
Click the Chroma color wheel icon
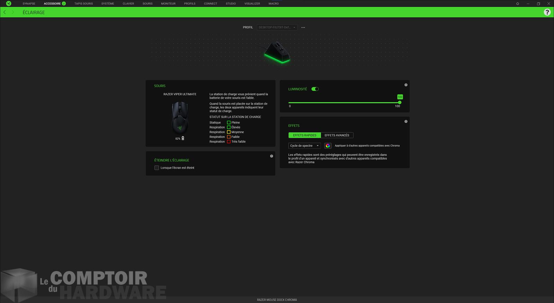point(328,146)
